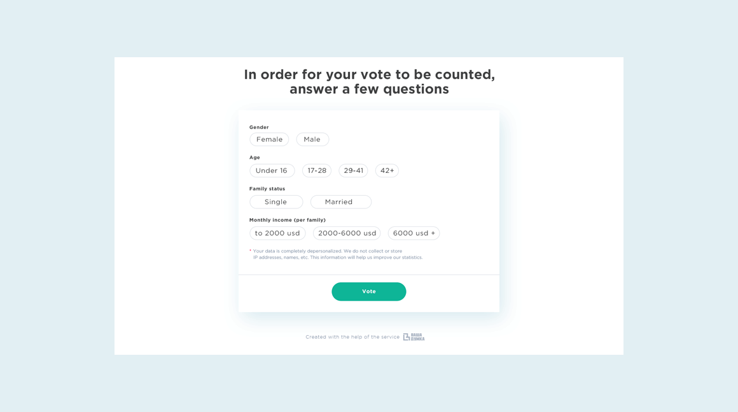
Task: Set family status to Married
Action: click(340, 202)
